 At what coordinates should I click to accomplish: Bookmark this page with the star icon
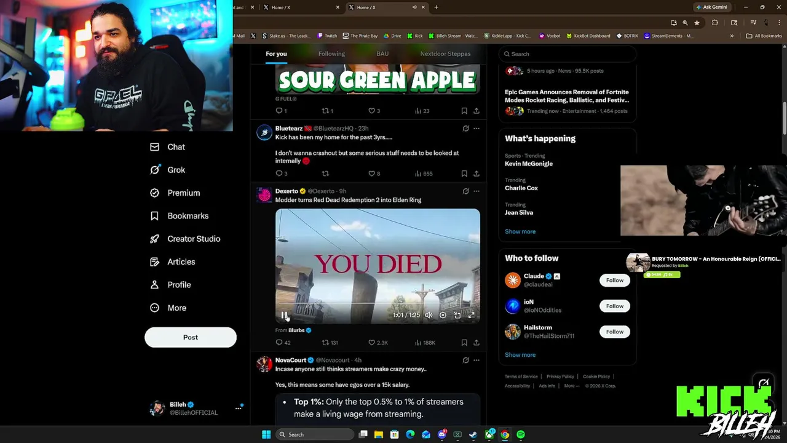click(697, 23)
